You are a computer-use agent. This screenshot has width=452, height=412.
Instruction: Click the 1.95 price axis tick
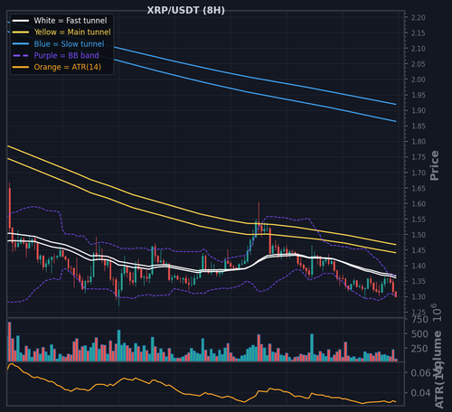419,95
